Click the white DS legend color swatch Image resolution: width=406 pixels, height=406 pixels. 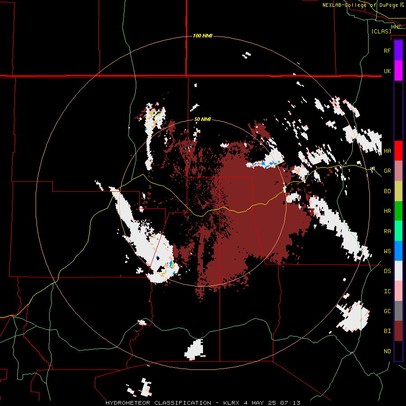(x=398, y=271)
